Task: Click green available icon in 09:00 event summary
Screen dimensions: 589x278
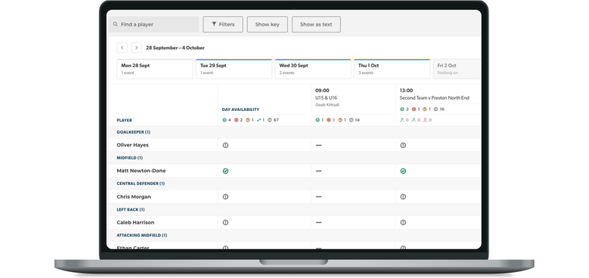Action: (x=318, y=120)
